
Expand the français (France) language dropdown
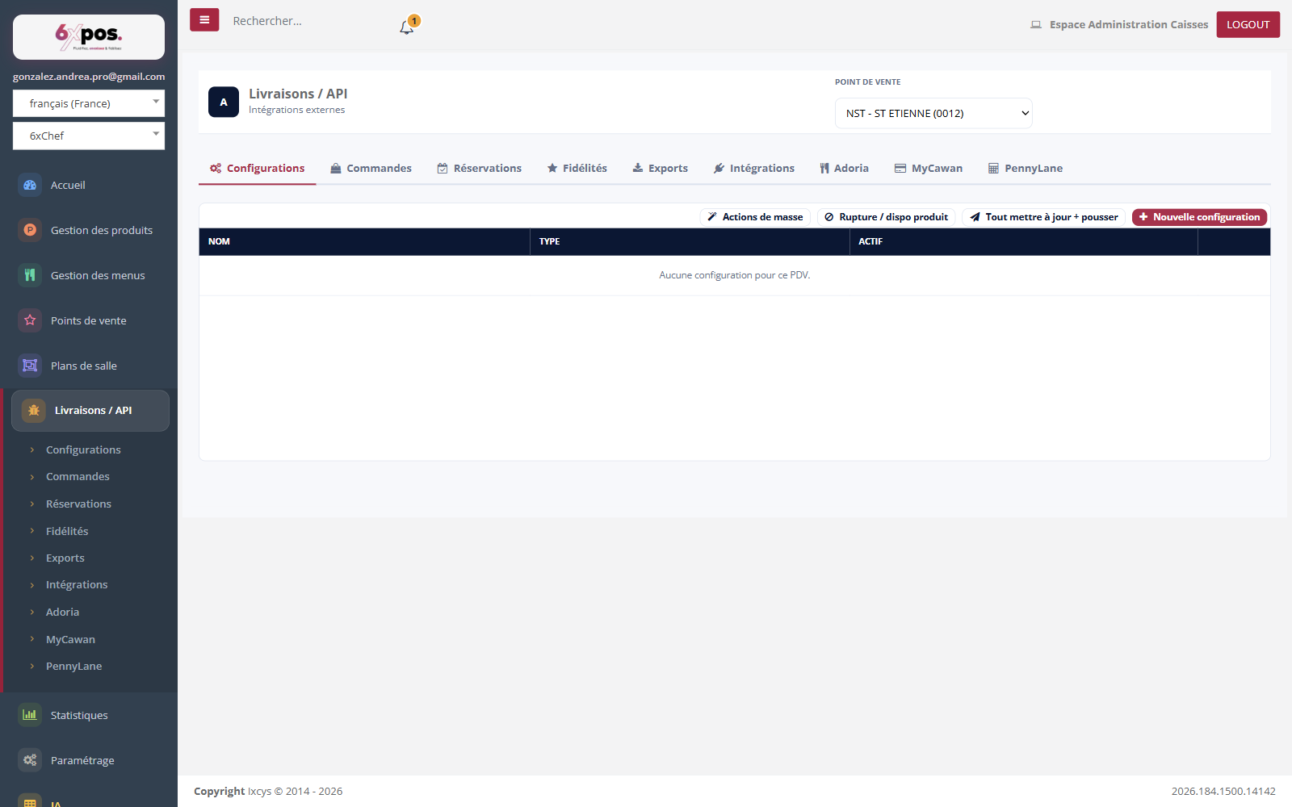(89, 103)
